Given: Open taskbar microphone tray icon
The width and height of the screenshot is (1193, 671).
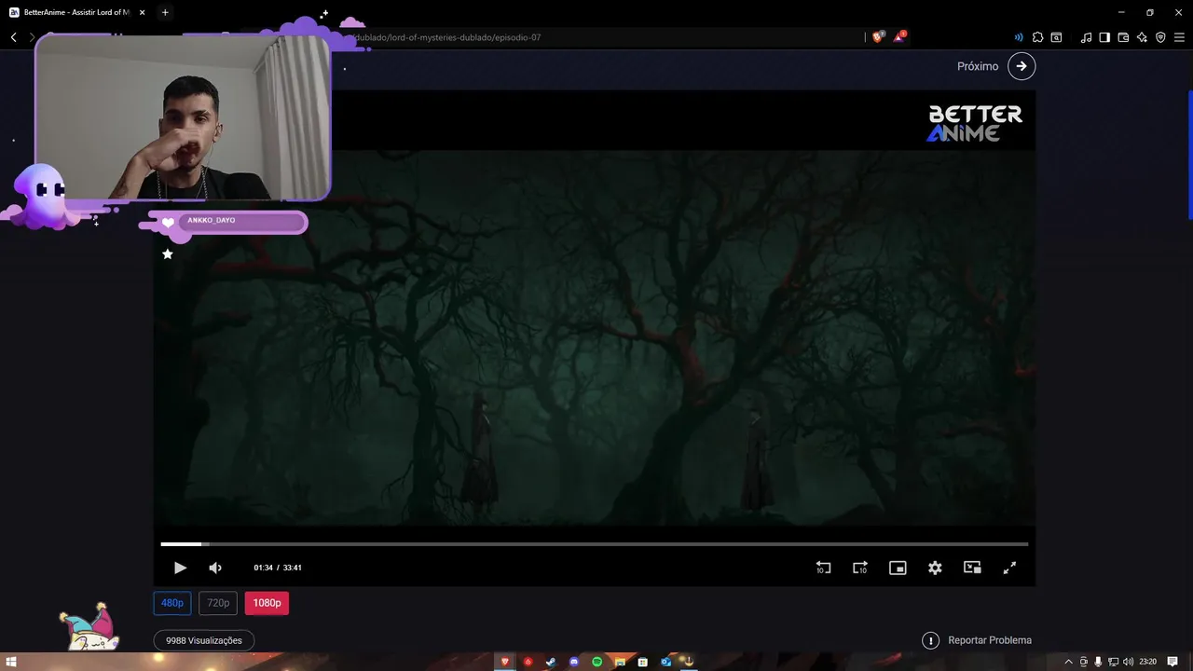Looking at the screenshot, I should (x=1099, y=662).
